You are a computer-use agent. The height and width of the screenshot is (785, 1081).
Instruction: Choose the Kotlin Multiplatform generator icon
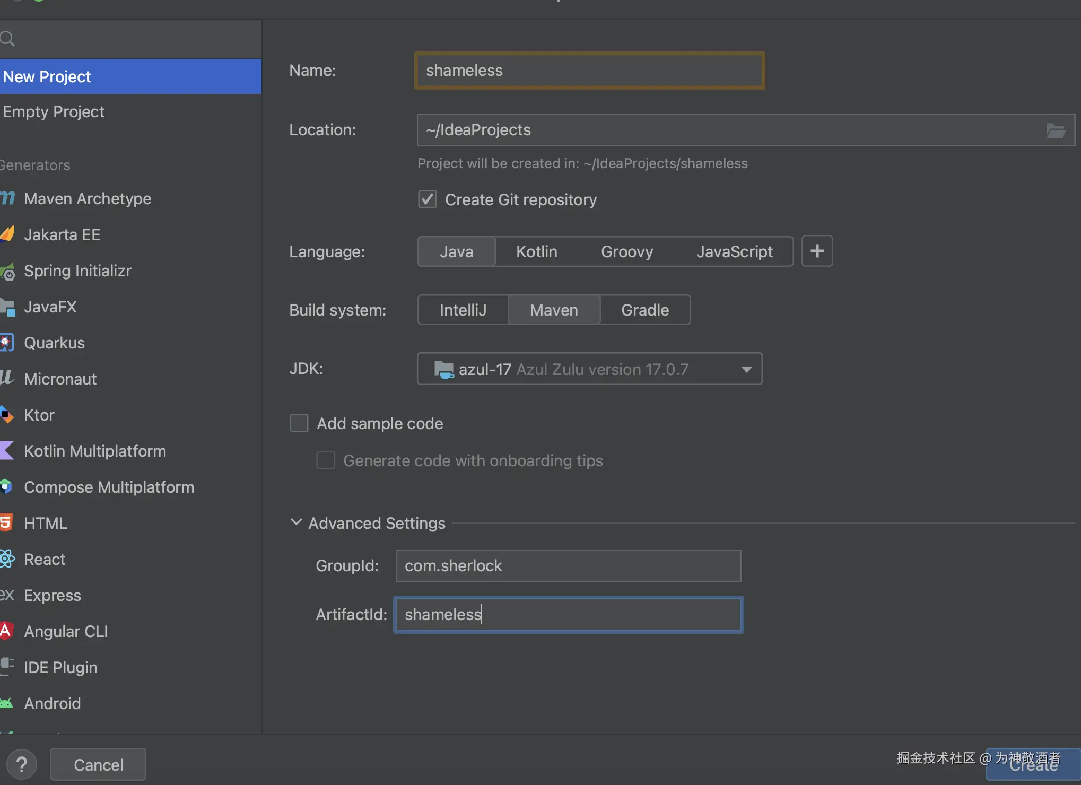coord(6,451)
